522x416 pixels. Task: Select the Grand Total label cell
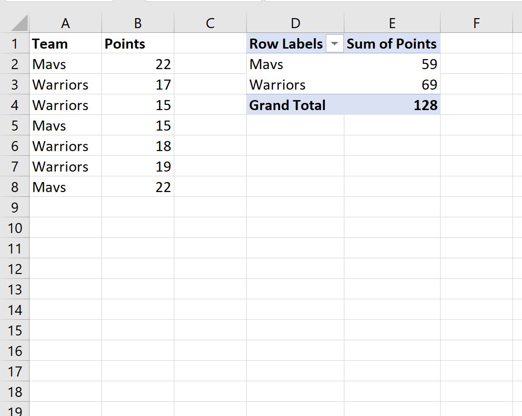pos(295,105)
